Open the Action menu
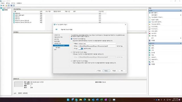The image size is (182, 102). (x=8, y=3)
